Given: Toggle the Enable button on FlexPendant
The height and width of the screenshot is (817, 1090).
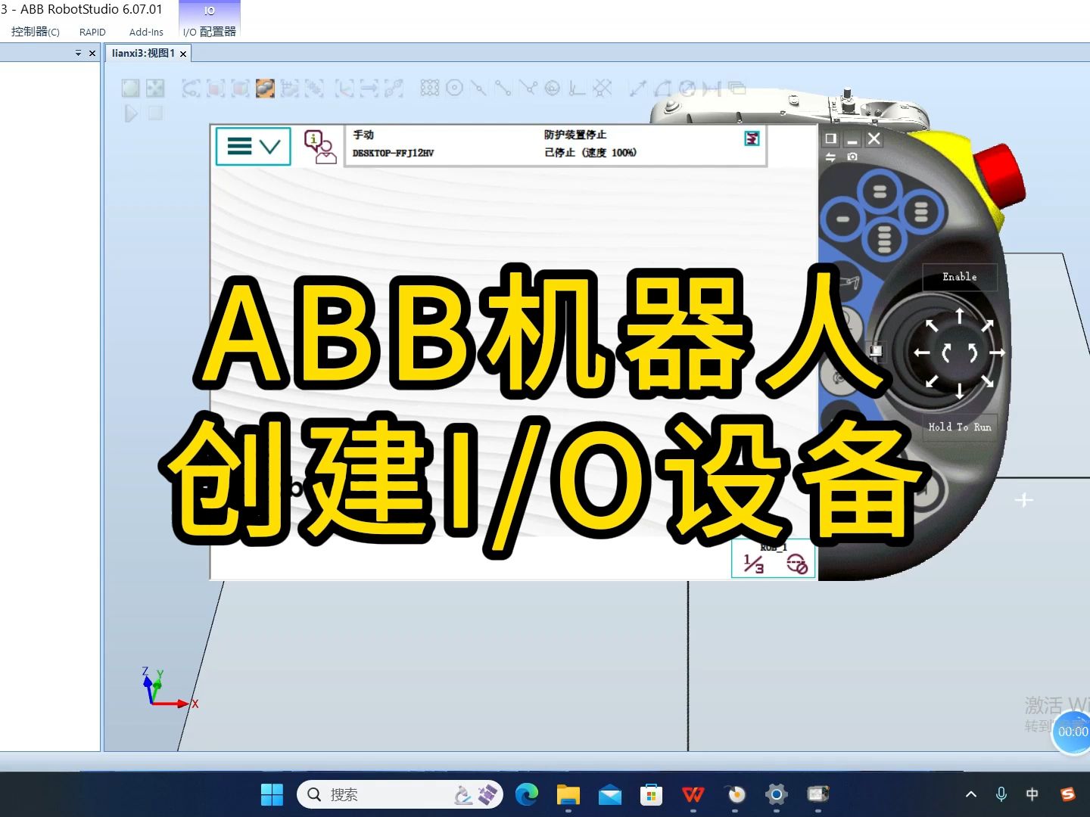Looking at the screenshot, I should click(960, 277).
